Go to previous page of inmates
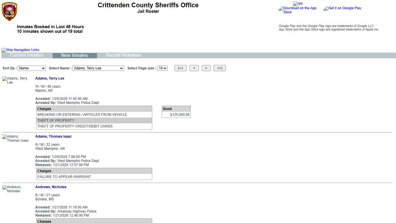This screenshot has height=223, width=396. (194, 68)
